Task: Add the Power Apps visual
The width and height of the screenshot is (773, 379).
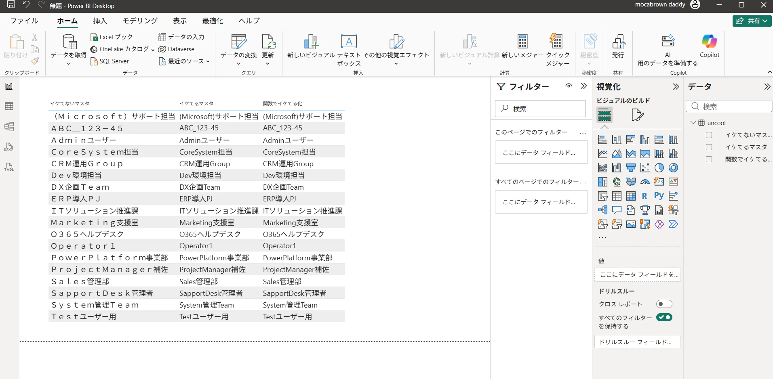Action: [659, 224]
